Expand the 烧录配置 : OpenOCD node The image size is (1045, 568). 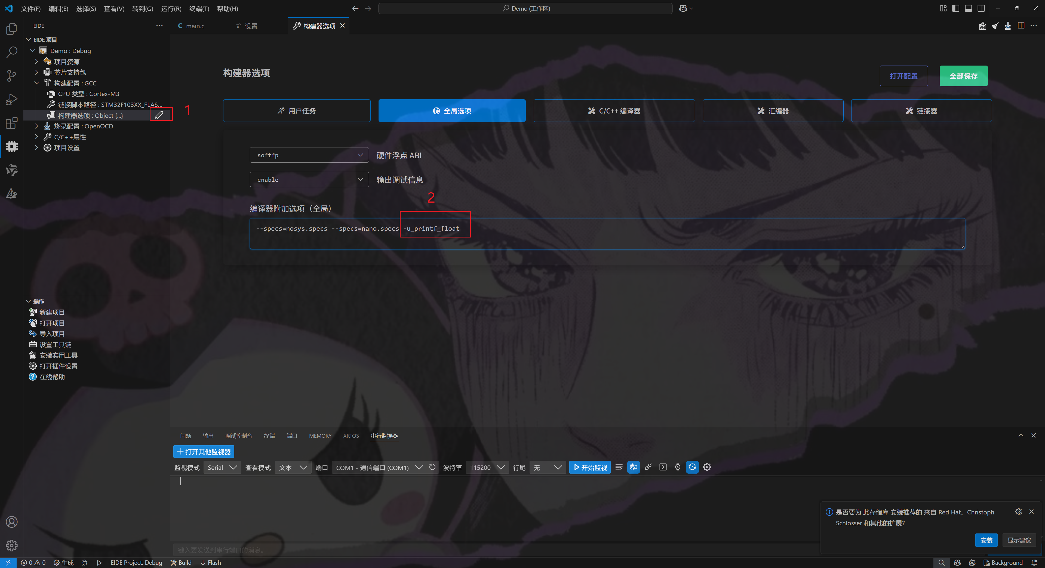coord(36,126)
